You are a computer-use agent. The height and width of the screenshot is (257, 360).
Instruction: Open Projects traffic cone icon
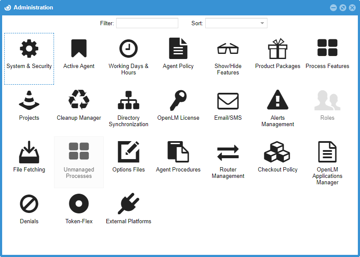tap(29, 100)
